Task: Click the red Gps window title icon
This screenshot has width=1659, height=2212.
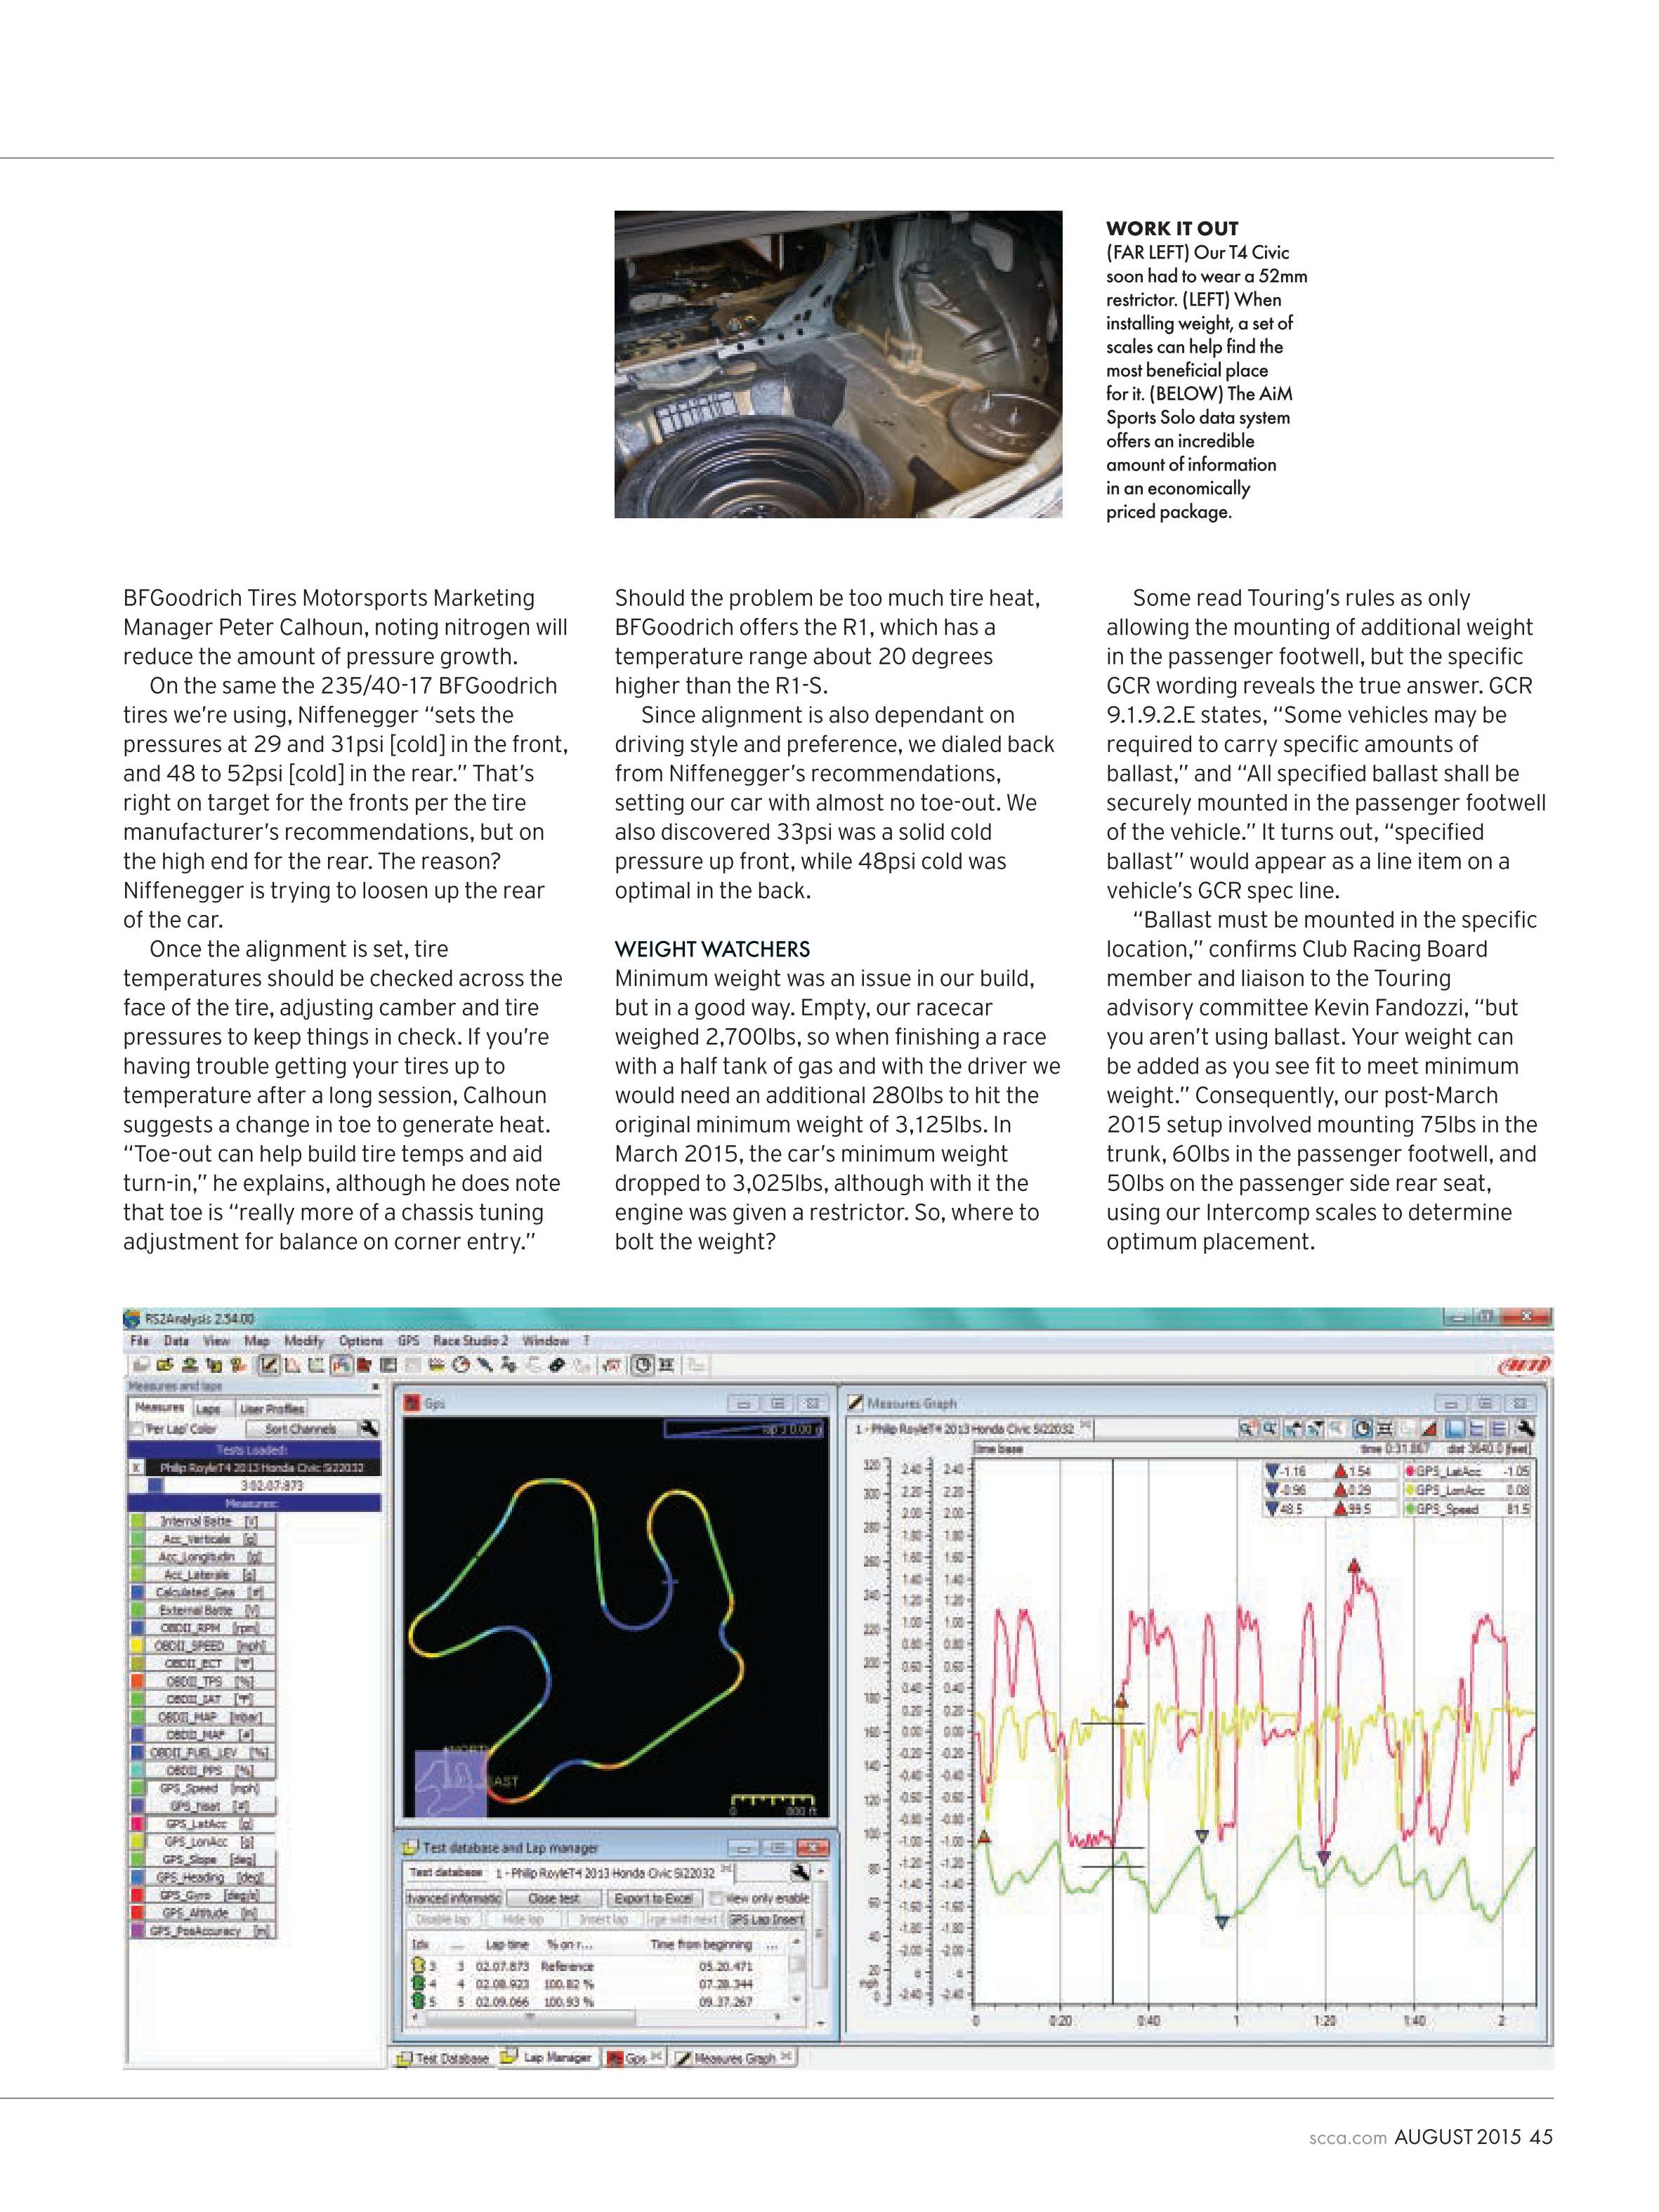Action: coord(411,1403)
